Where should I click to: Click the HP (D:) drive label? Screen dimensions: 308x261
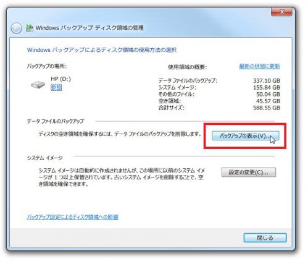[x=60, y=79]
